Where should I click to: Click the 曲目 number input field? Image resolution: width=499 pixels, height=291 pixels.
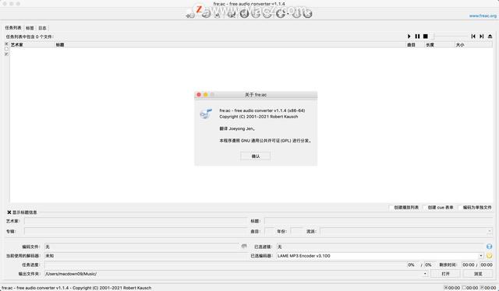[x=269, y=231]
